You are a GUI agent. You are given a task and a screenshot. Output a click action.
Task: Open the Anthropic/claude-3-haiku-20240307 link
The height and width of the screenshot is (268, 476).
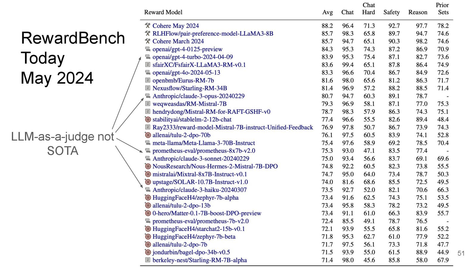coord(199,190)
